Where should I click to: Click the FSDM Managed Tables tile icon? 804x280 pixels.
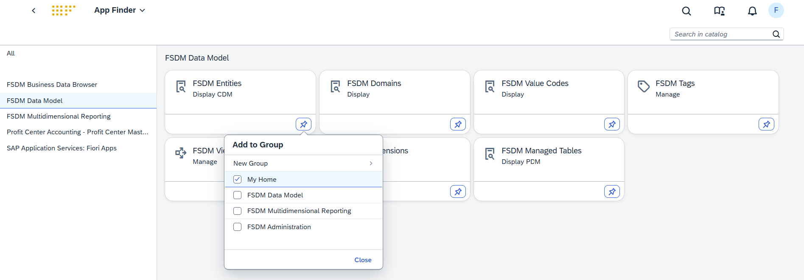490,154
